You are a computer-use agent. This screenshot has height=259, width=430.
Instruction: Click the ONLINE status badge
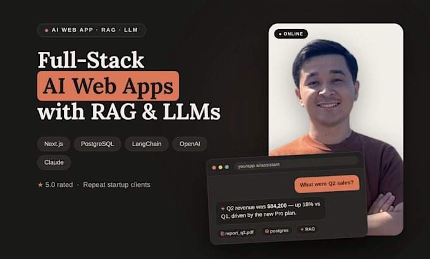[291, 34]
